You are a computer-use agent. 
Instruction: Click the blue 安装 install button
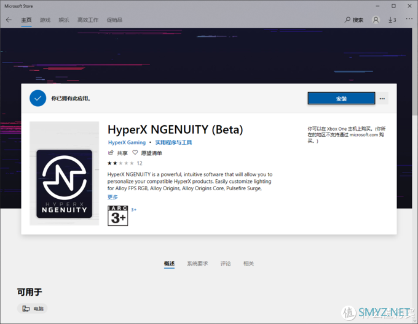pyautogui.click(x=341, y=98)
